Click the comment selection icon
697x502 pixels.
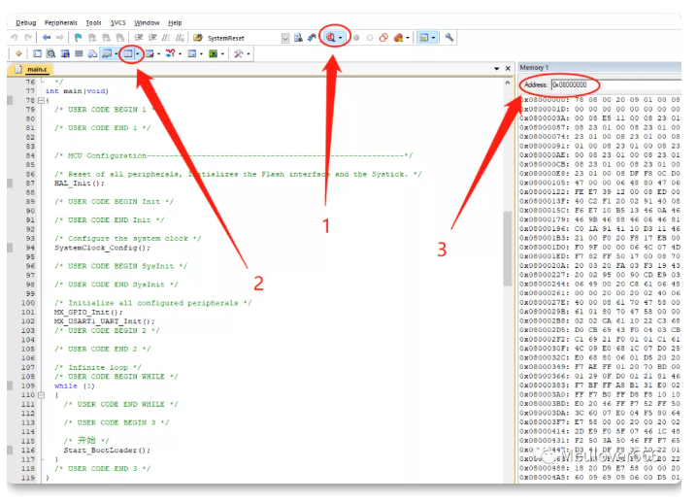click(x=166, y=38)
